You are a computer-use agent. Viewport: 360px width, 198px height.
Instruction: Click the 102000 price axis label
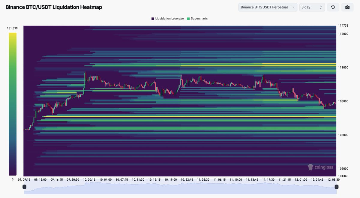(x=343, y=169)
